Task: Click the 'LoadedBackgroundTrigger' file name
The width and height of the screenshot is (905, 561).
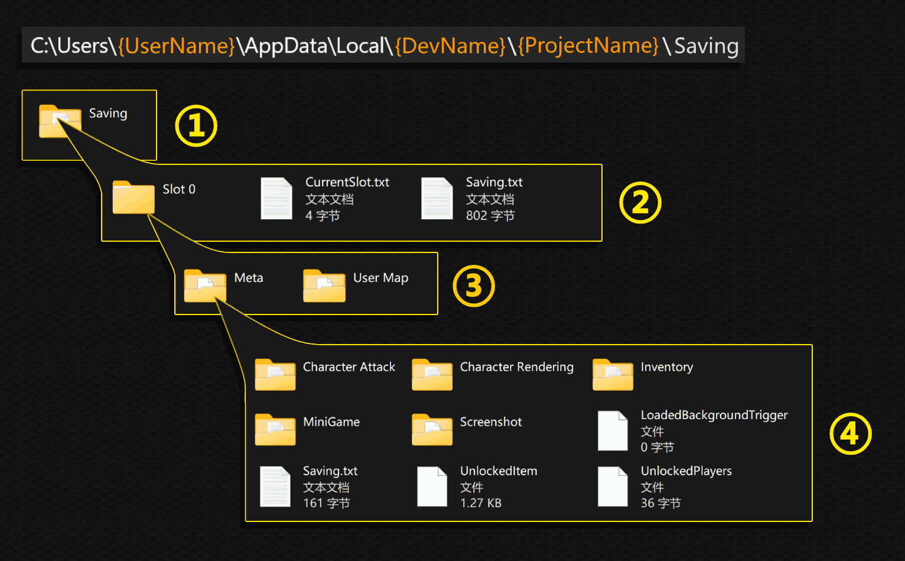Action: pyautogui.click(x=714, y=415)
